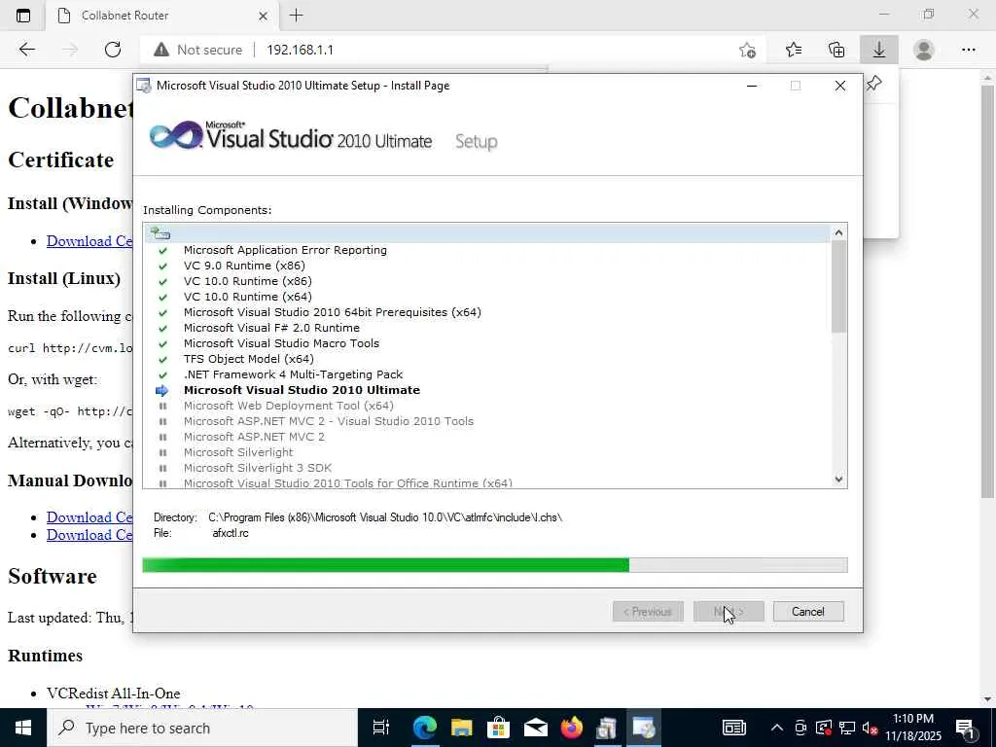
Task: Click VCRedist All-In-One list item
Action: tap(113, 693)
